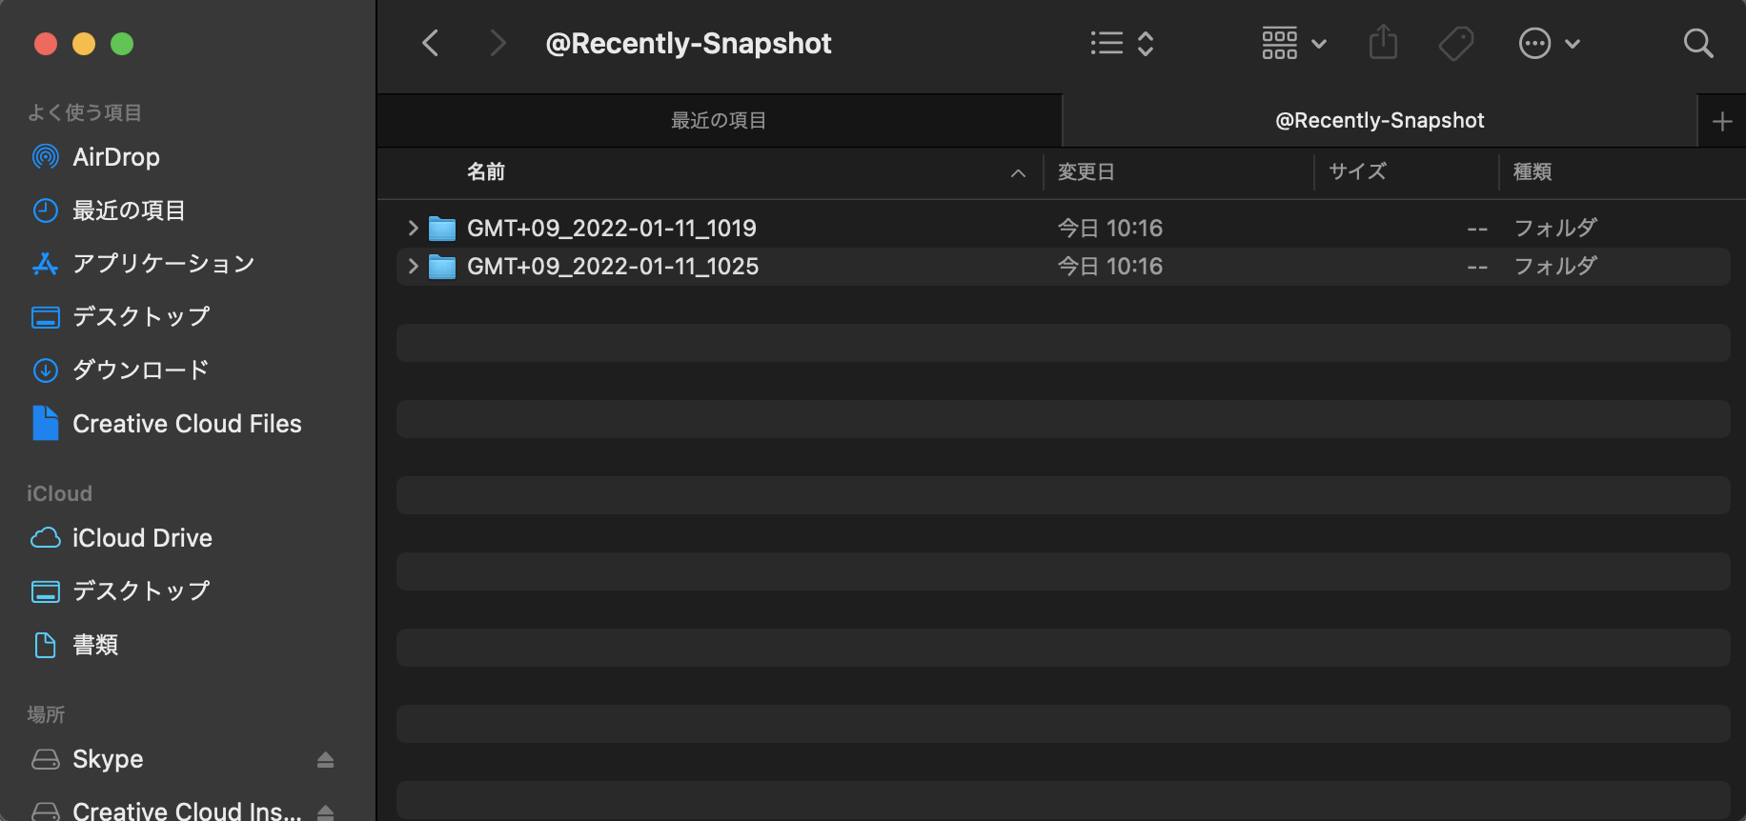Viewport: 1746px width, 821px height.
Task: Open the ellipsis action menu
Action: click(x=1548, y=43)
